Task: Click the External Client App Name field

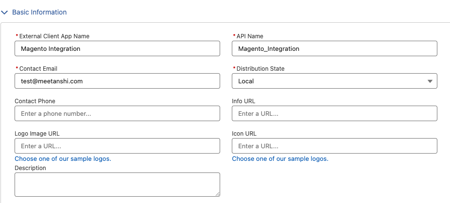Action: (118, 48)
